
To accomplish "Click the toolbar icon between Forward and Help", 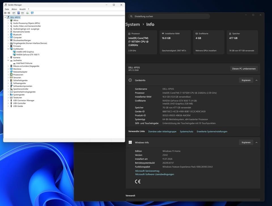I will pyautogui.click(x=14, y=13).
